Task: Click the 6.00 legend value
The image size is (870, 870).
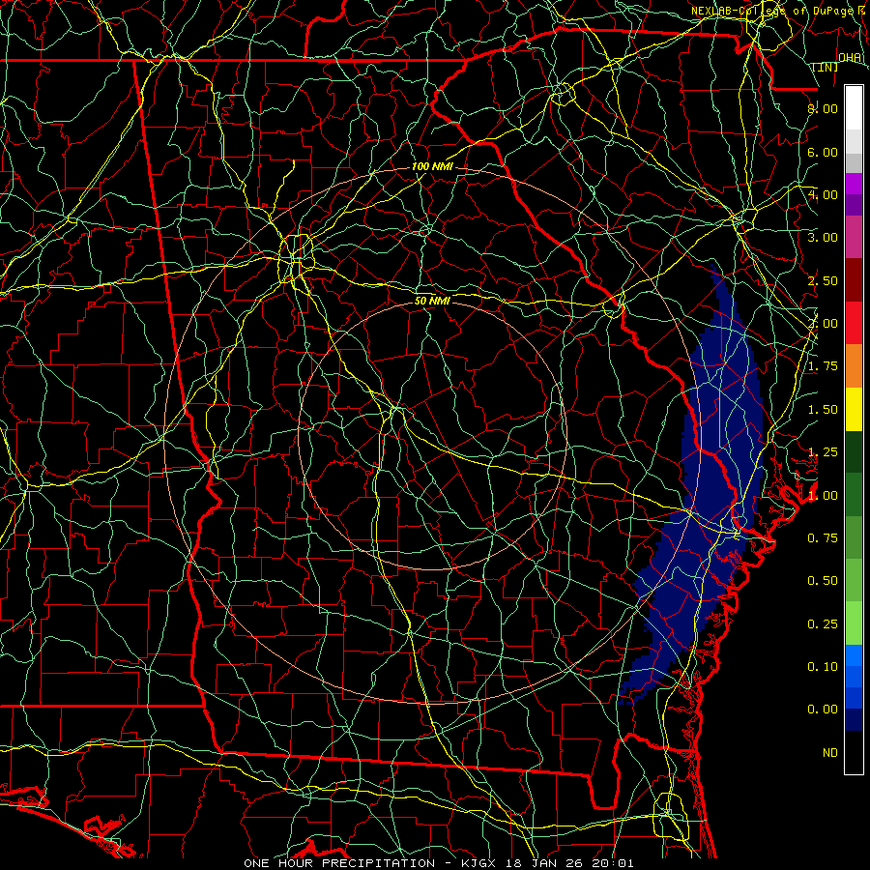Action: point(823,152)
